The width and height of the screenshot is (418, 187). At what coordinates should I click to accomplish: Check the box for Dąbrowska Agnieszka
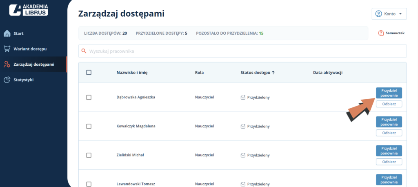(x=89, y=97)
